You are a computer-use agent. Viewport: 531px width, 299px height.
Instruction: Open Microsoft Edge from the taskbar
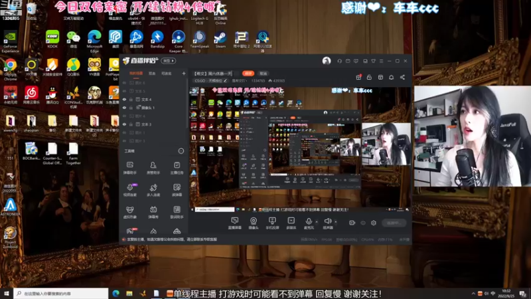[x=115, y=293]
